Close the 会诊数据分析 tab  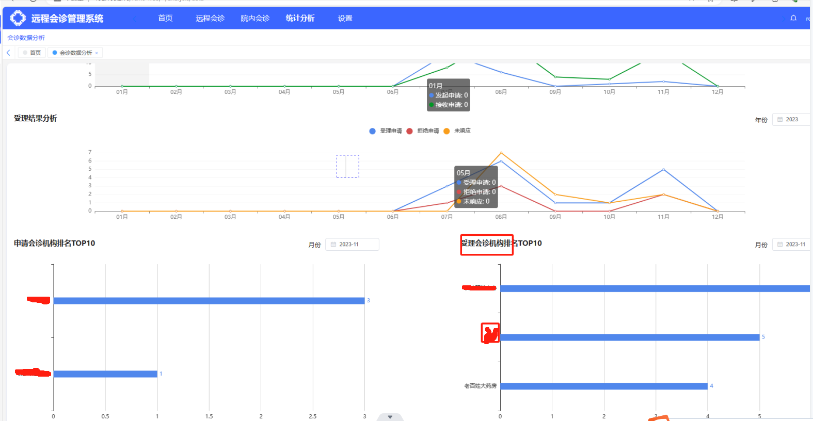click(97, 53)
